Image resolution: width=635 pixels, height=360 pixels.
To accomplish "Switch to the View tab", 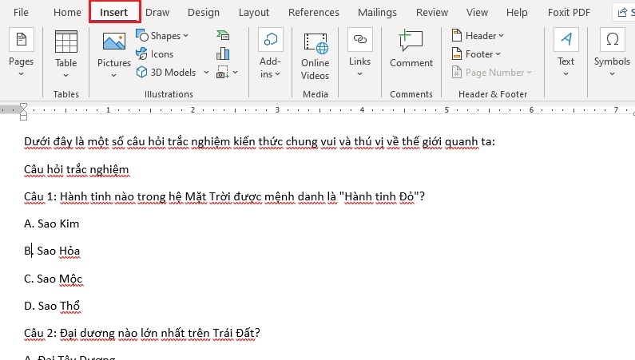I will pyautogui.click(x=477, y=13).
